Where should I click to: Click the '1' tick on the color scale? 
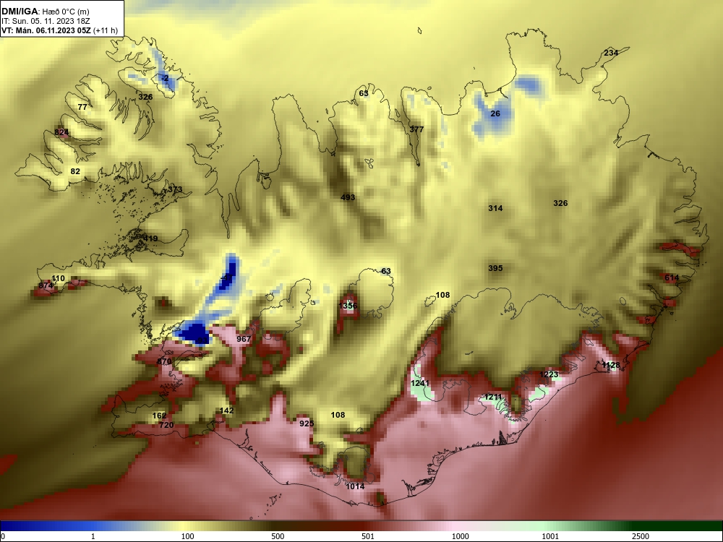93,536
